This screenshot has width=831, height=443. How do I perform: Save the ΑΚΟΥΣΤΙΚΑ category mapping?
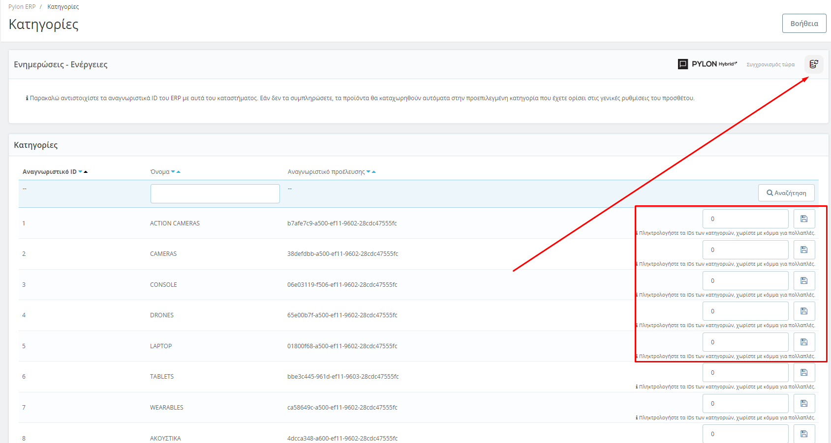pyautogui.click(x=804, y=434)
